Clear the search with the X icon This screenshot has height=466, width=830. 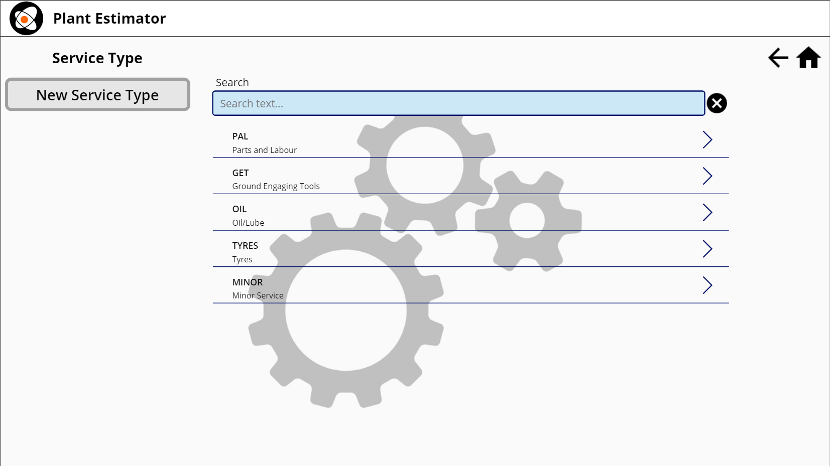coord(717,103)
